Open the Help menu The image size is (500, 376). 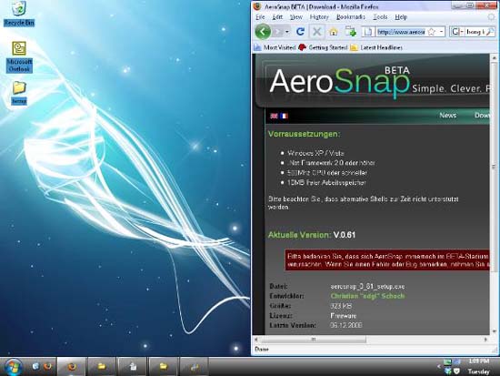coord(401,17)
